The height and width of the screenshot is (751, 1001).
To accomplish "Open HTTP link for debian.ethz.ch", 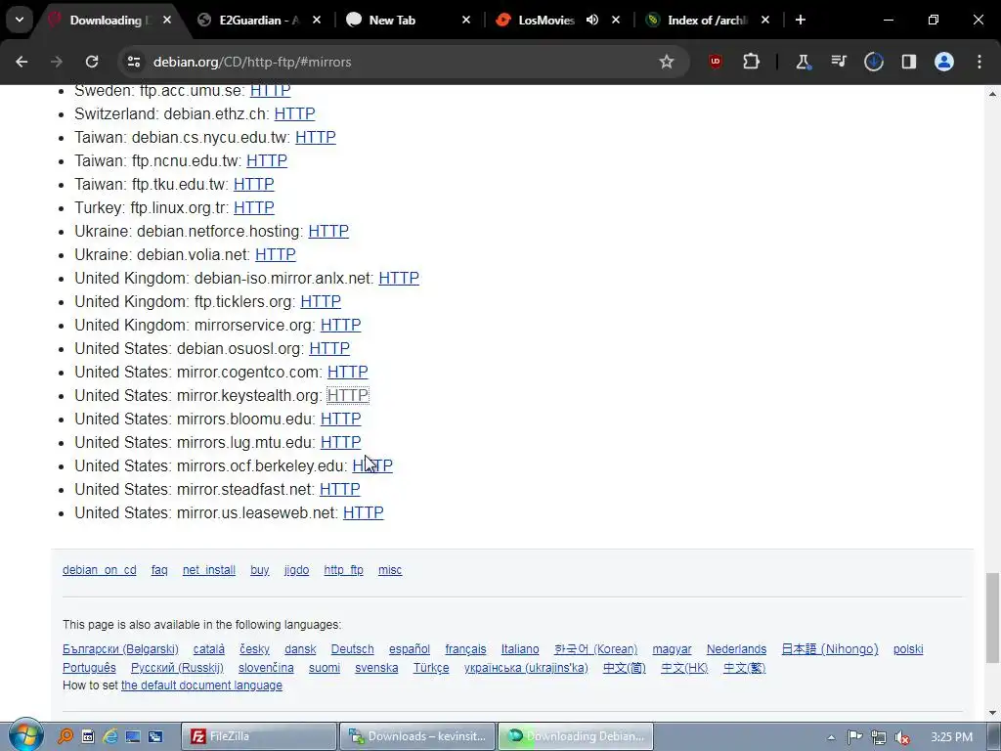I will click(294, 113).
